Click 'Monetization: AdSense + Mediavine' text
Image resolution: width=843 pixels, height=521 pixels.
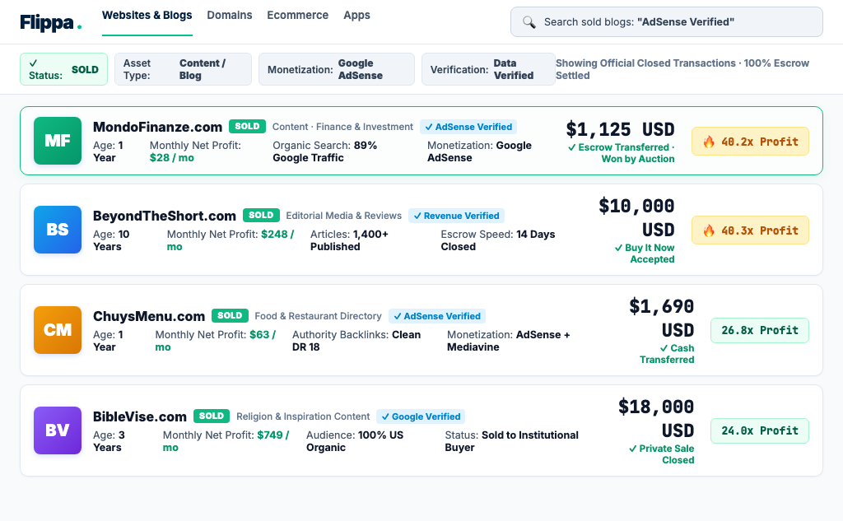[x=509, y=341]
